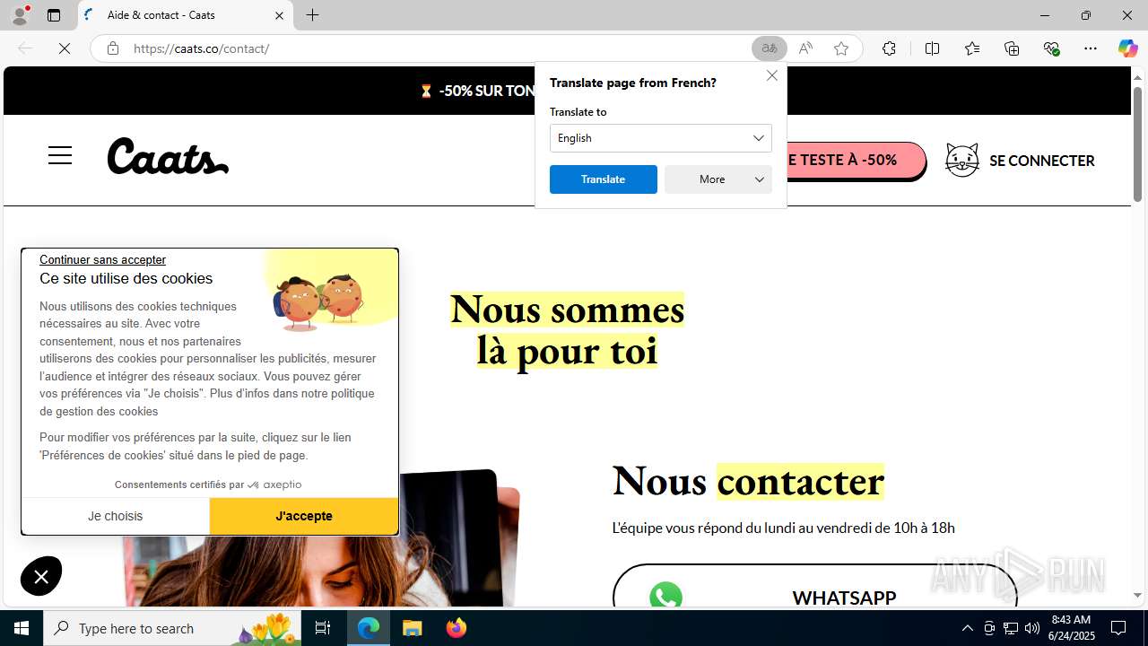Open the Copilot sidebar icon
This screenshot has width=1148, height=646.
[x=1127, y=48]
